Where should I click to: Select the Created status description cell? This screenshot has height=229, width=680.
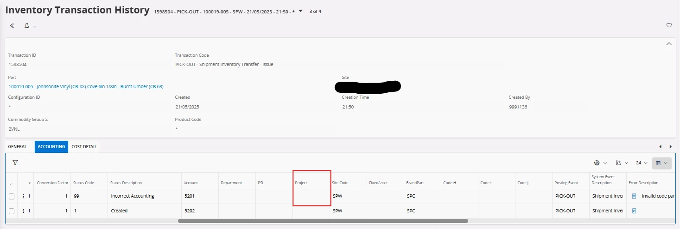(119, 211)
